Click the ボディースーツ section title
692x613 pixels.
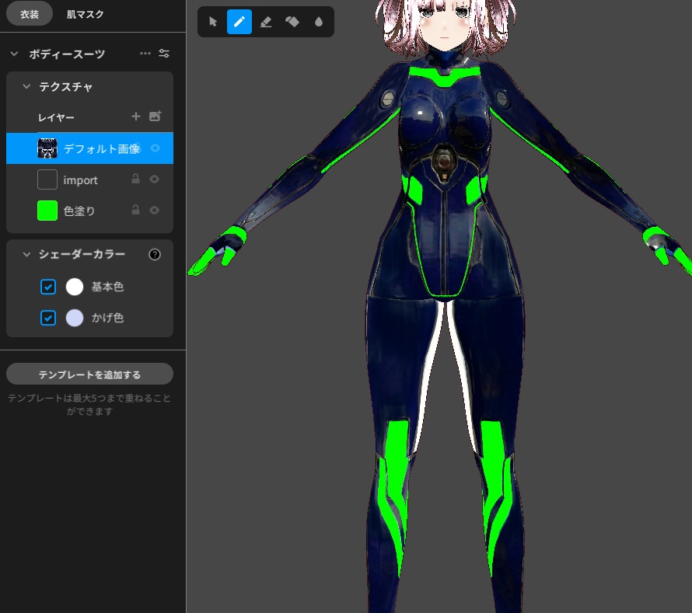[x=67, y=54]
